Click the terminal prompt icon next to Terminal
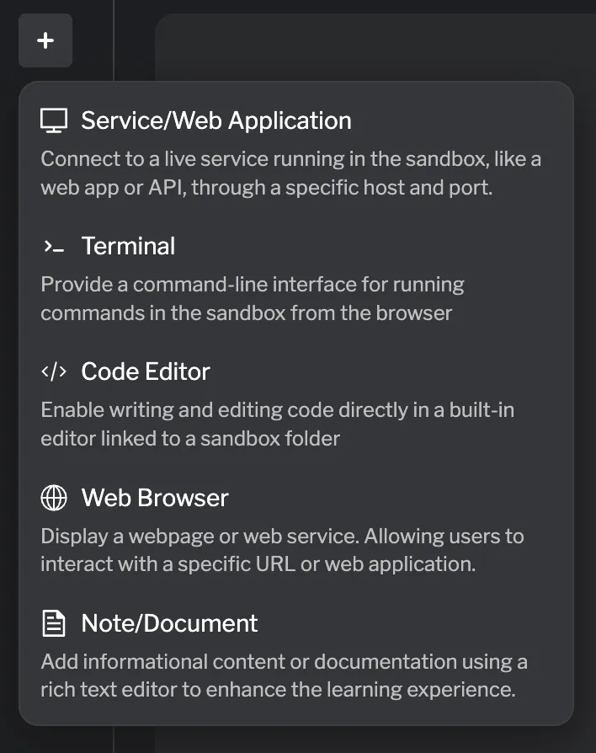Image resolution: width=596 pixels, height=753 pixels. [x=54, y=246]
